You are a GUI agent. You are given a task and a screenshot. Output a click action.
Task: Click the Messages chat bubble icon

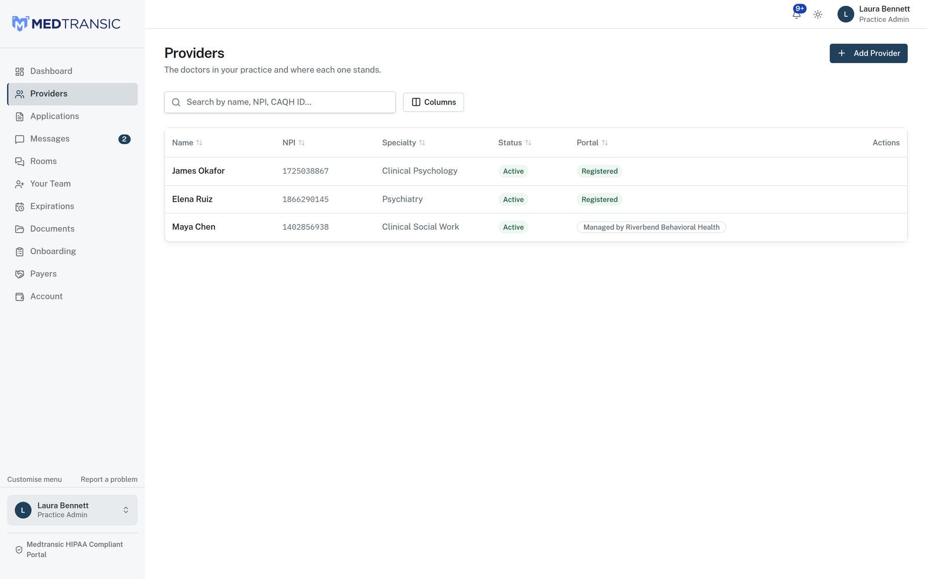click(20, 139)
